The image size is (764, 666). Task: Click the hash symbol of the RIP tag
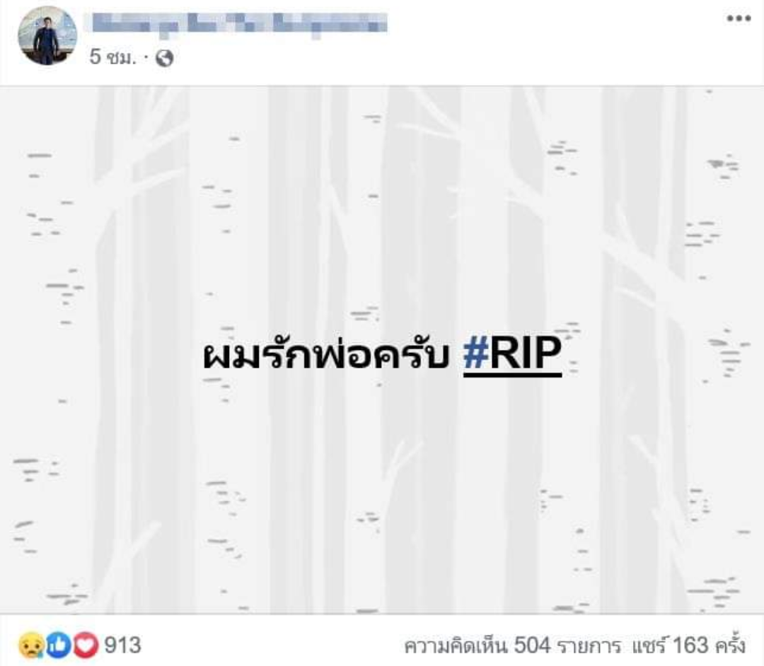pos(476,353)
